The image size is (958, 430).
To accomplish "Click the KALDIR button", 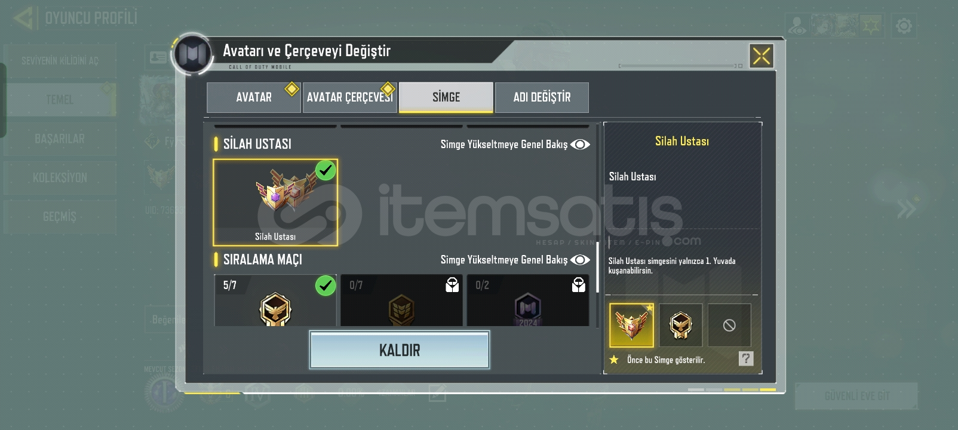I will click(x=400, y=350).
